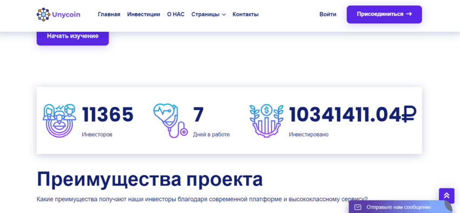Viewport: 460px width, 213px height.
Task: Open the О НАС page
Action: tap(176, 15)
